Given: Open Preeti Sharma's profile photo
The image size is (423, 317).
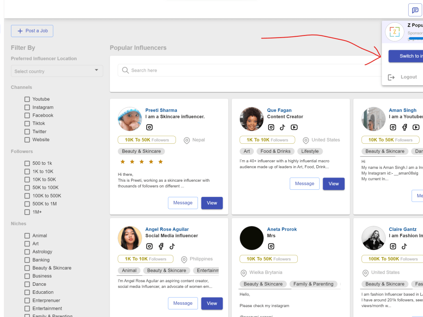Looking at the screenshot, I should pyautogui.click(x=130, y=119).
